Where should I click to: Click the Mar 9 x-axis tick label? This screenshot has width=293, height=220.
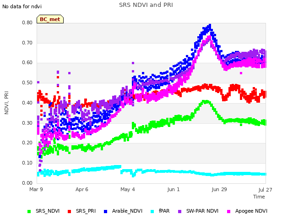36,189
